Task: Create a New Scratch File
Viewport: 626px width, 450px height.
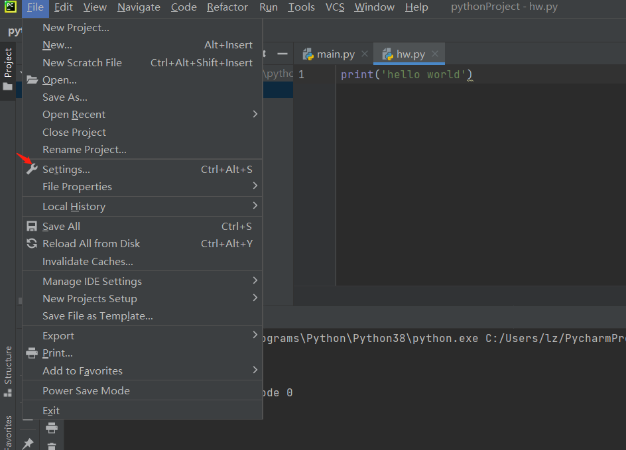Action: point(142,62)
